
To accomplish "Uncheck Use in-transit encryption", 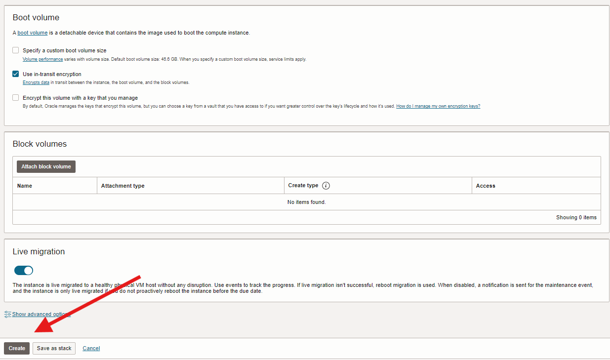I will point(15,75).
